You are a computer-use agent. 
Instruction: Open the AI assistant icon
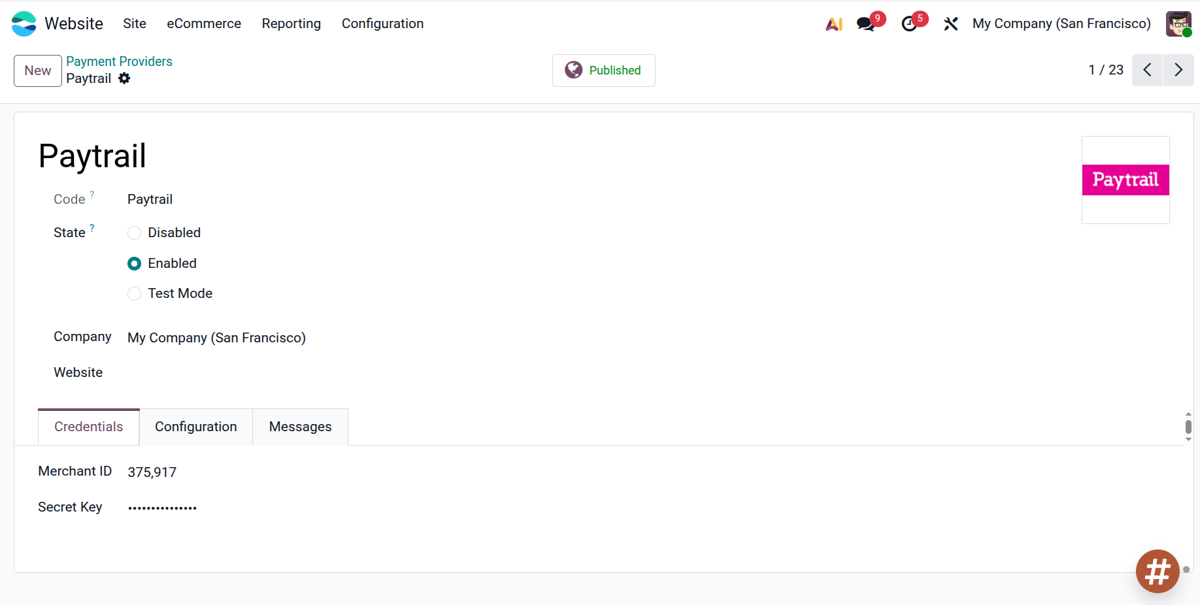pos(833,23)
